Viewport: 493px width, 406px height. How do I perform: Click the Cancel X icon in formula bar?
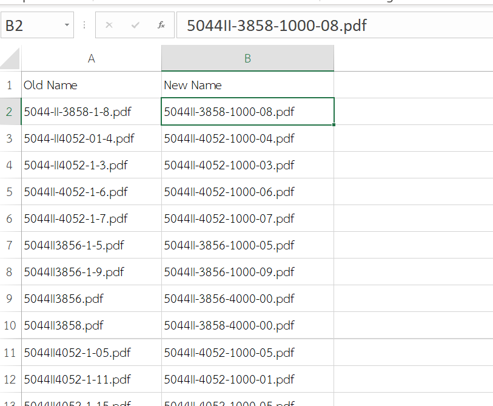pyautogui.click(x=109, y=25)
